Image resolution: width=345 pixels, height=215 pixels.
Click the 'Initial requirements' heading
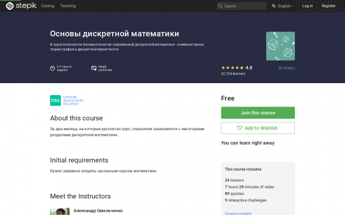click(79, 160)
